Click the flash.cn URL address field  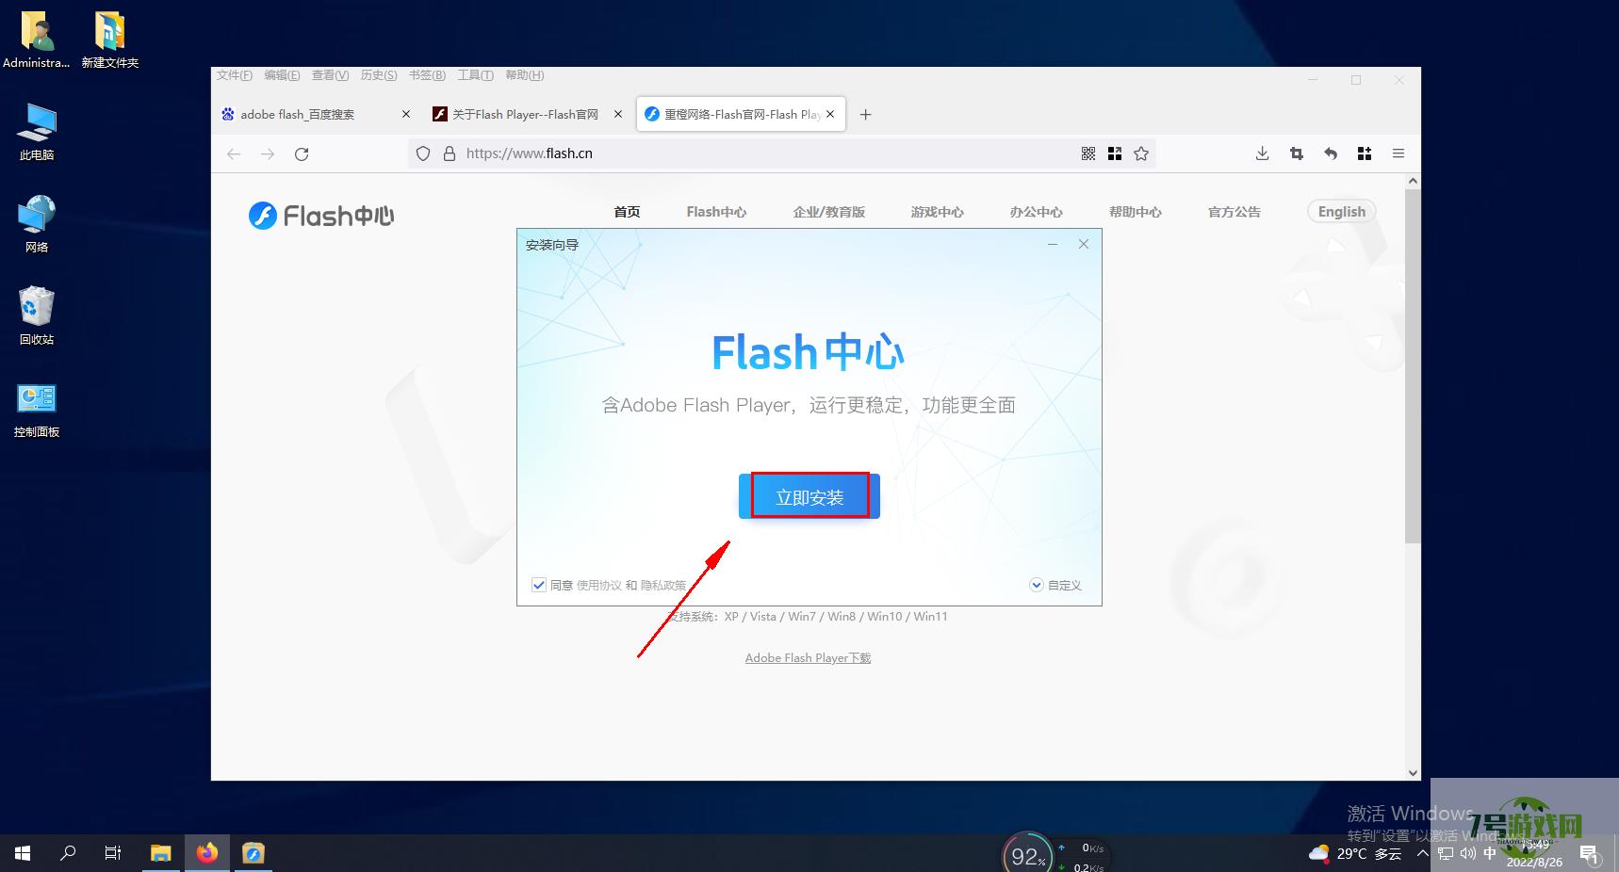click(x=754, y=153)
